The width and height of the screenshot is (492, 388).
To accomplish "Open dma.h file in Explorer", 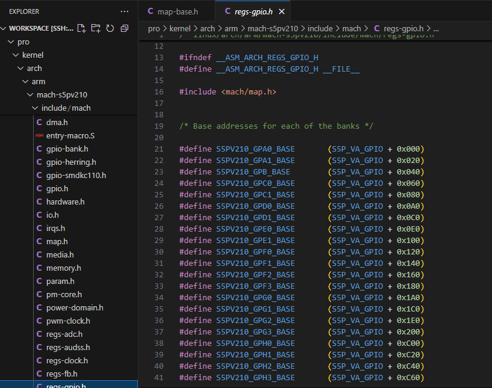I will (57, 123).
